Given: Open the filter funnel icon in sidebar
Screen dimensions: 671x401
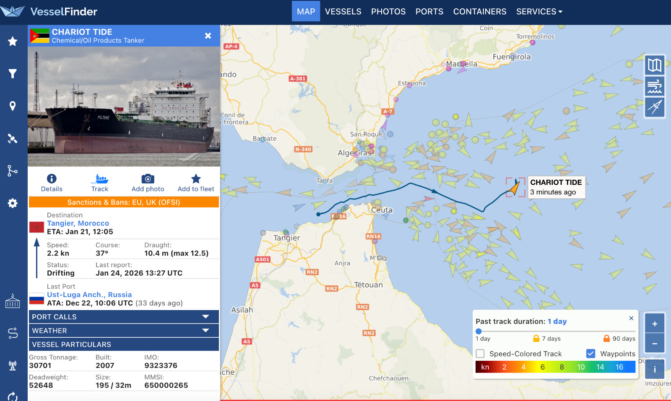Looking at the screenshot, I should (13, 74).
